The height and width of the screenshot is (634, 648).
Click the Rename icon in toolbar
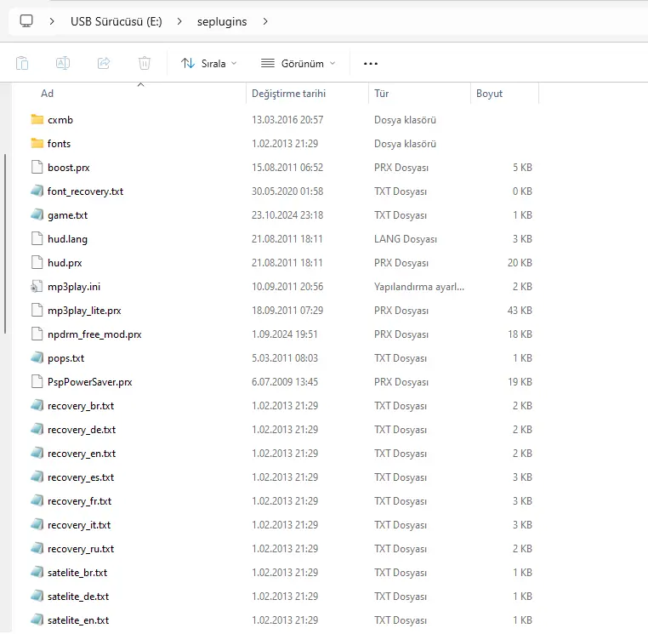click(x=63, y=63)
